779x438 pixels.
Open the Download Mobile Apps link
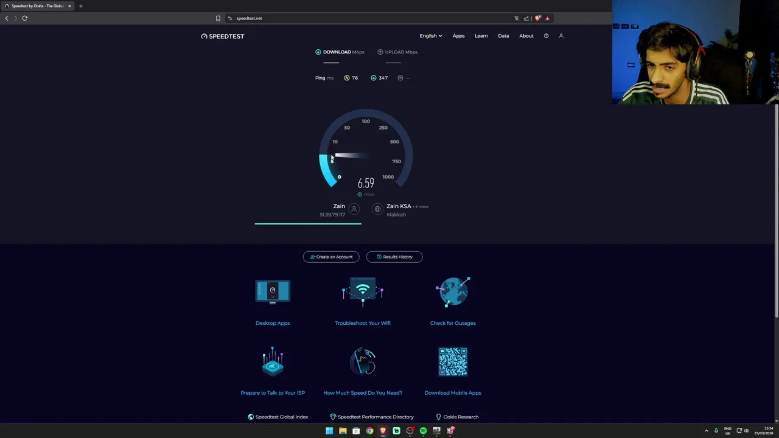[453, 393]
